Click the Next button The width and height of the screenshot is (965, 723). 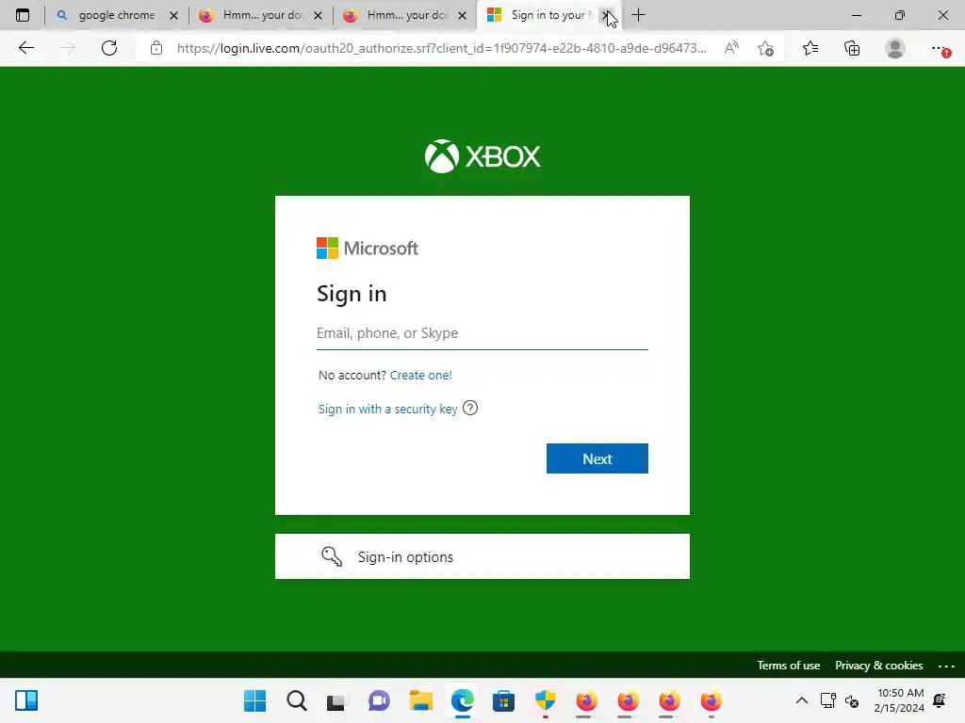597,458
